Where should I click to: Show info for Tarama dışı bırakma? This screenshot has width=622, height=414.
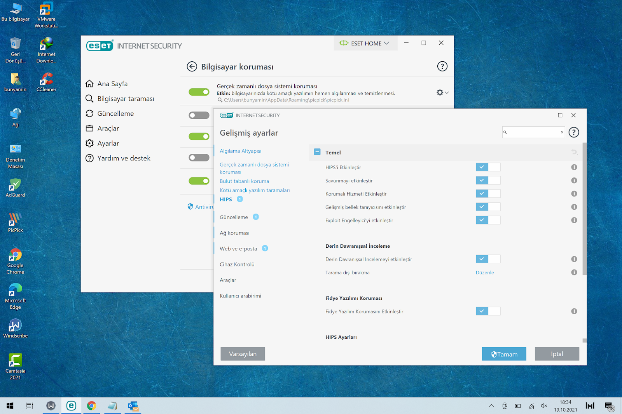click(574, 272)
